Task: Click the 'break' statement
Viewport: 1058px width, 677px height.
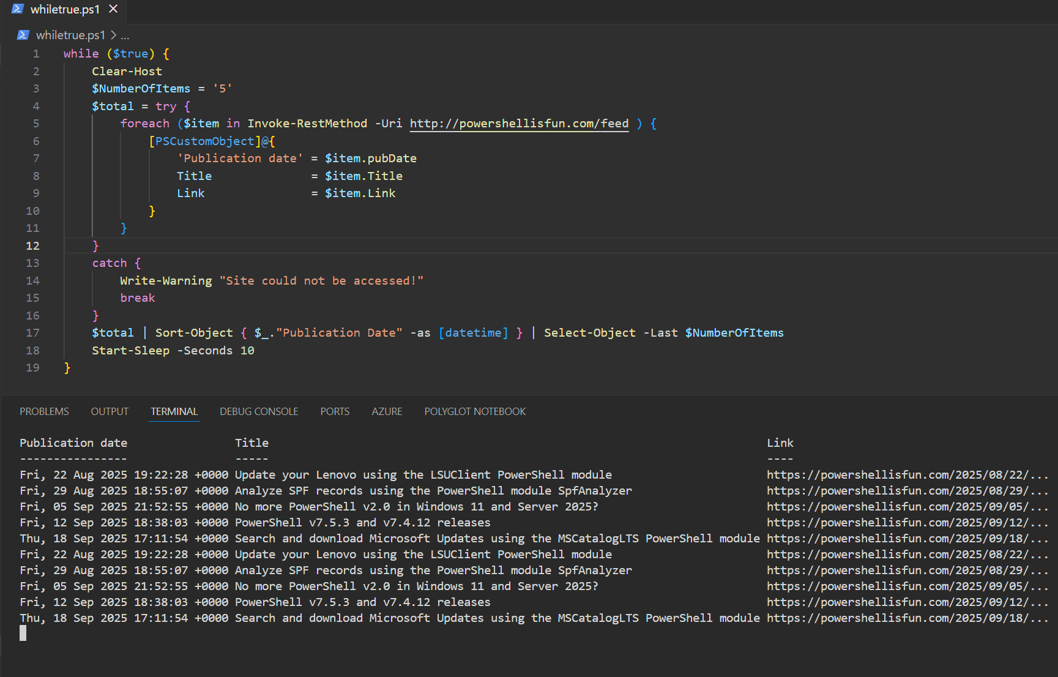Action: tap(138, 298)
